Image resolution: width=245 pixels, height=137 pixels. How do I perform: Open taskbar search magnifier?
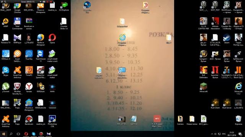[11, 134]
